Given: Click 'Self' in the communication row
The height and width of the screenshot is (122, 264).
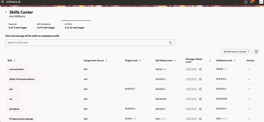Looking at the screenshot, I should tap(86, 69).
